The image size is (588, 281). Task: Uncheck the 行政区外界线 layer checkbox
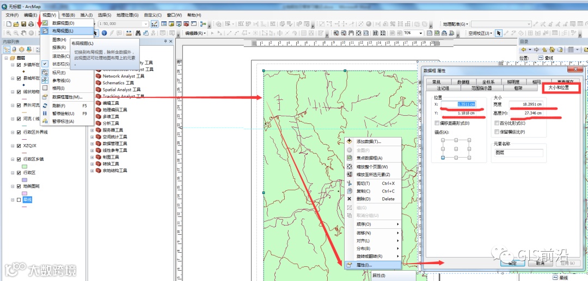click(19, 133)
